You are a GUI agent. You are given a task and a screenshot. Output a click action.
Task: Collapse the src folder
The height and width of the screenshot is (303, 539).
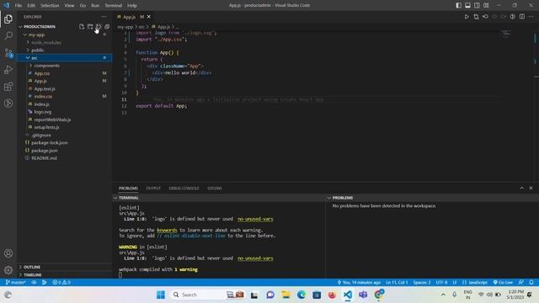pyautogui.click(x=66, y=58)
